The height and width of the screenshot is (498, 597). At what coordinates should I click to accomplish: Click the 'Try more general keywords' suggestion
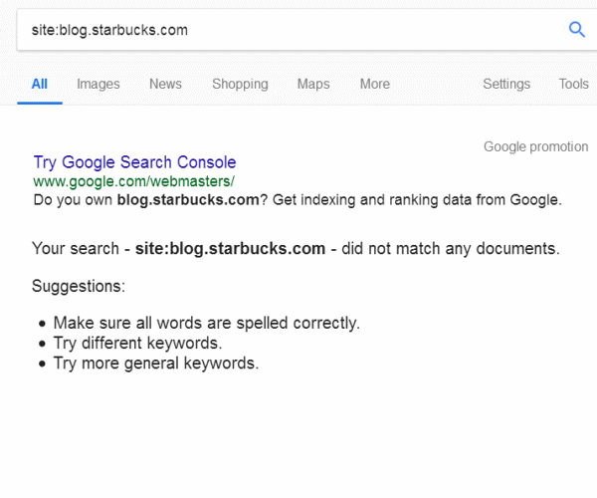(155, 363)
